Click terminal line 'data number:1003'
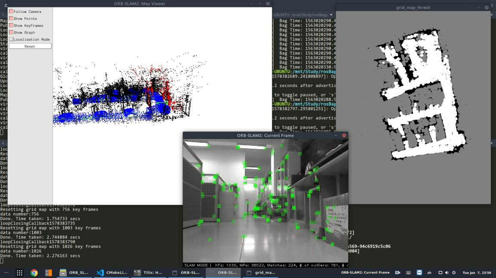The height and width of the screenshot is (278, 496). (21, 233)
